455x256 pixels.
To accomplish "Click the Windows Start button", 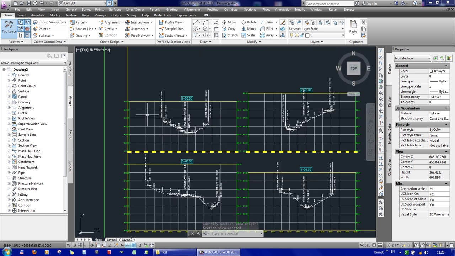I will (6, 252).
